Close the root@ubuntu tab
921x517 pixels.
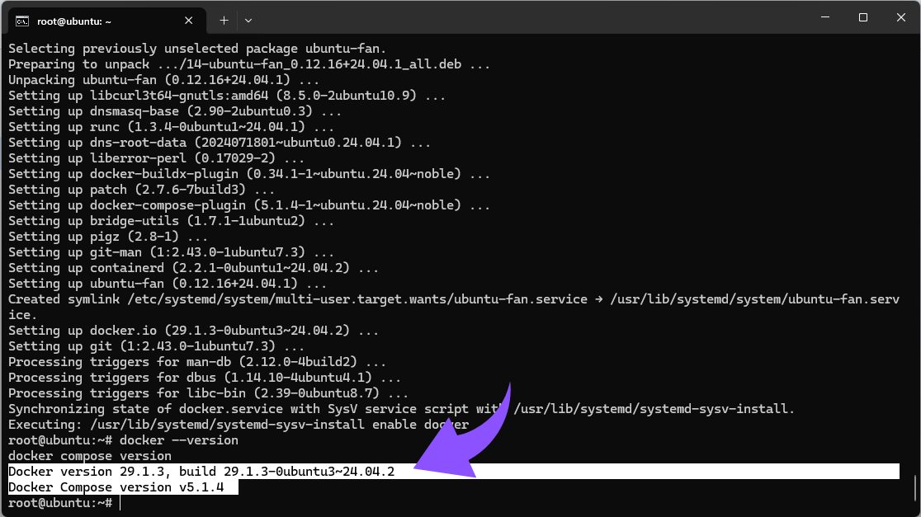(188, 21)
